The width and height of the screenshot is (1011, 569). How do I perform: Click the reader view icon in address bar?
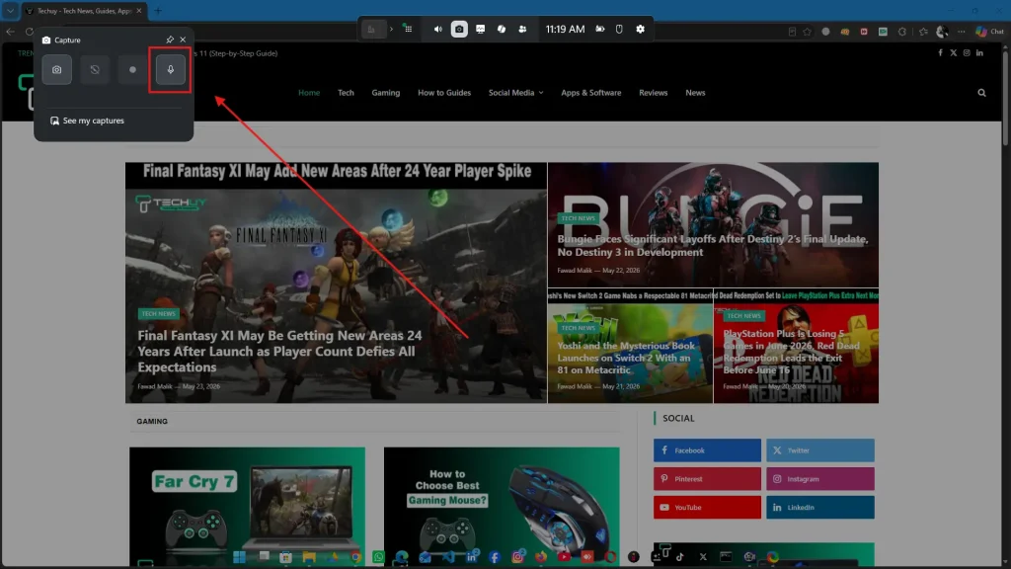pyautogui.click(x=793, y=32)
